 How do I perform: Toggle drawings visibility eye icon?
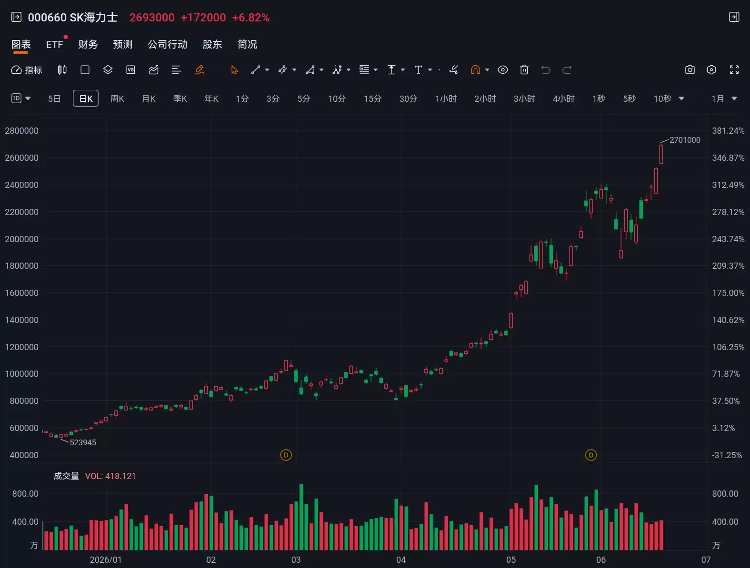coord(502,70)
